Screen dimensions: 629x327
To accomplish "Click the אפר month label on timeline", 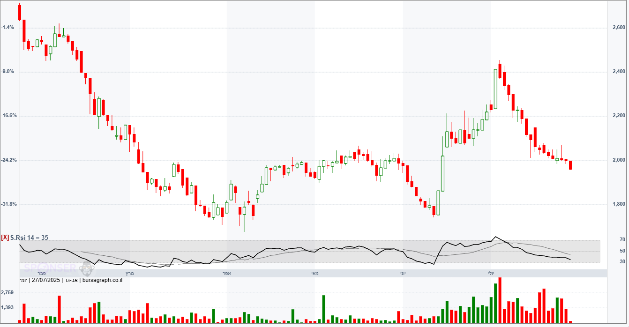I will tap(227, 273).
